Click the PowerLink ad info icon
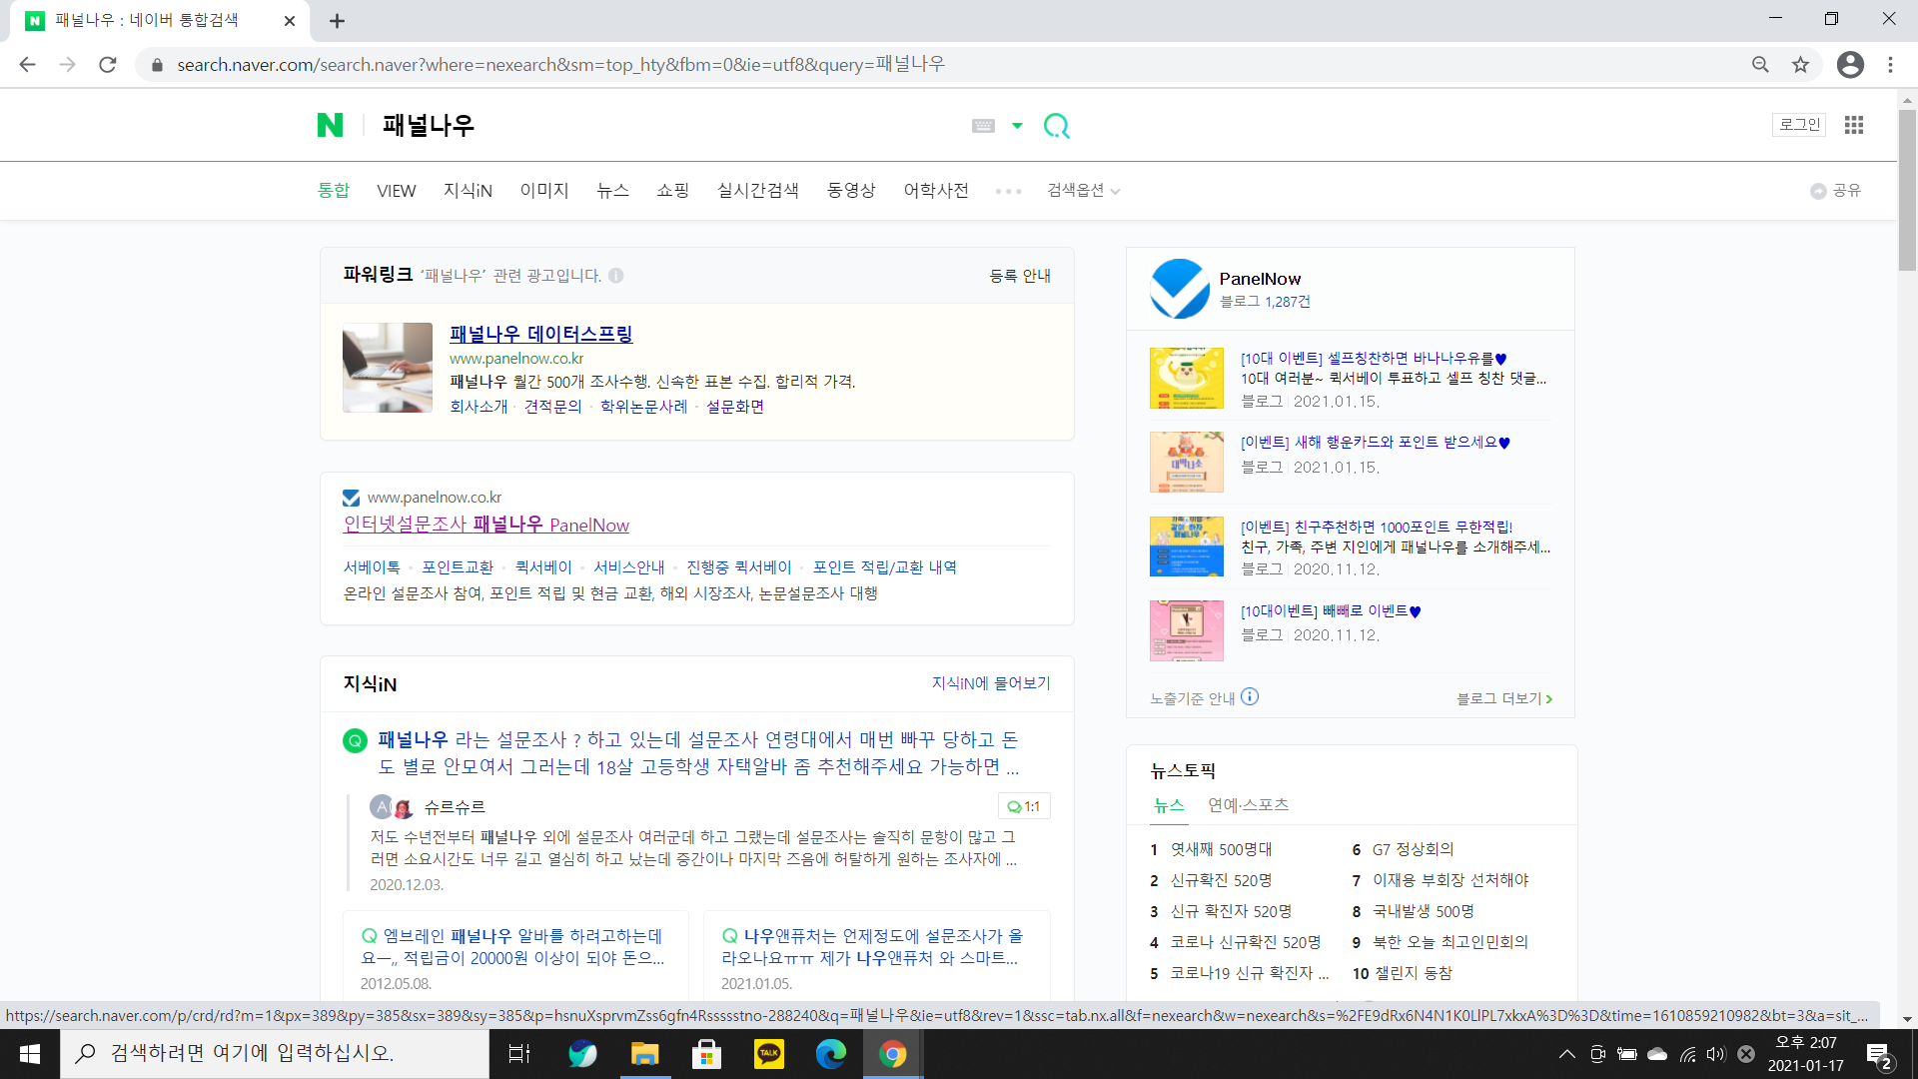 click(616, 276)
